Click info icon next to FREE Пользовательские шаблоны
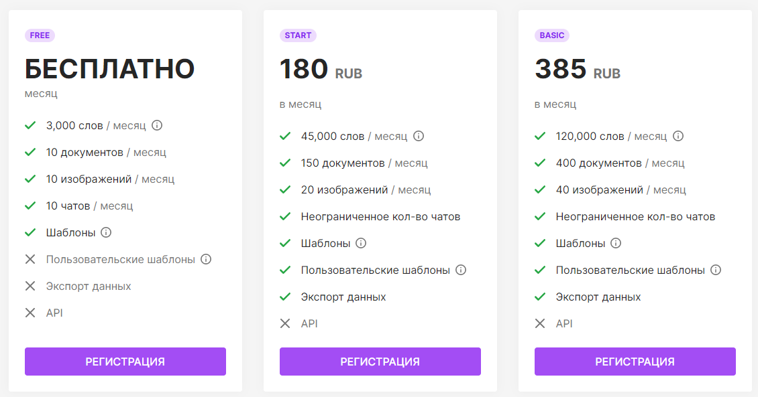 206,259
